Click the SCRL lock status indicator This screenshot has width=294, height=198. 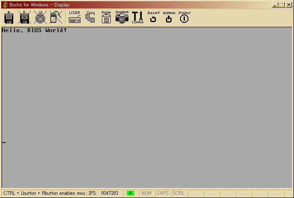[178, 193]
